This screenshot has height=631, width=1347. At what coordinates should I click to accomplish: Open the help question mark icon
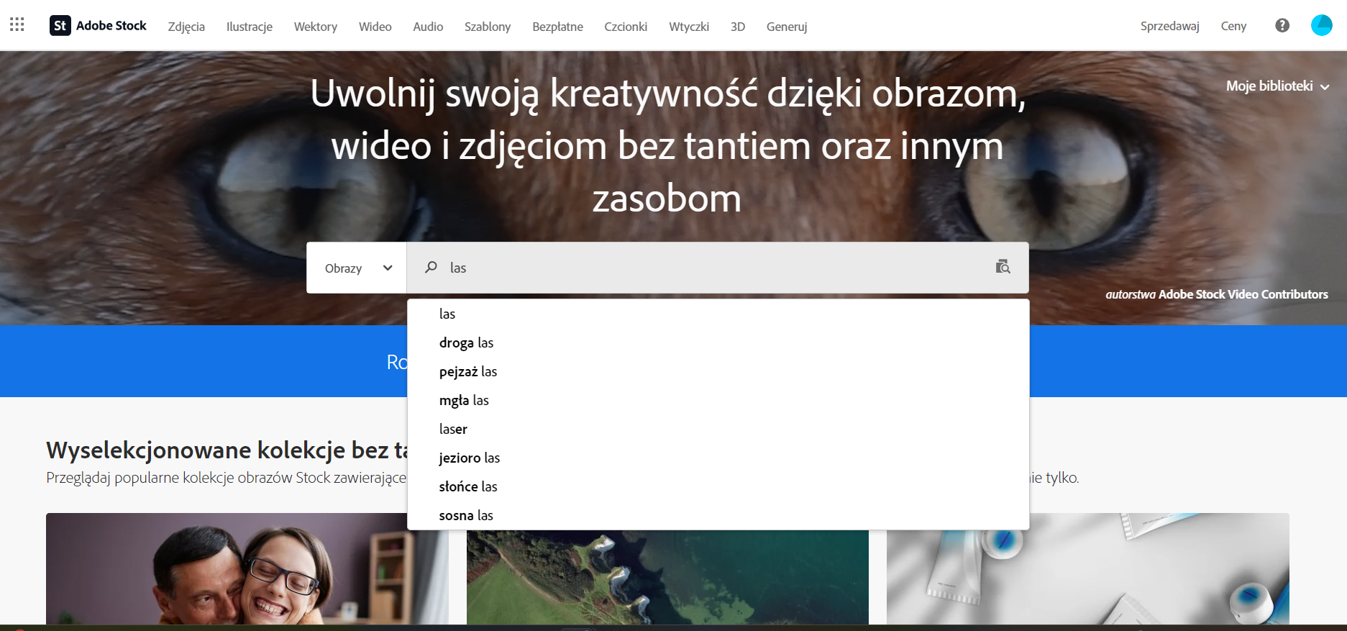(x=1282, y=26)
